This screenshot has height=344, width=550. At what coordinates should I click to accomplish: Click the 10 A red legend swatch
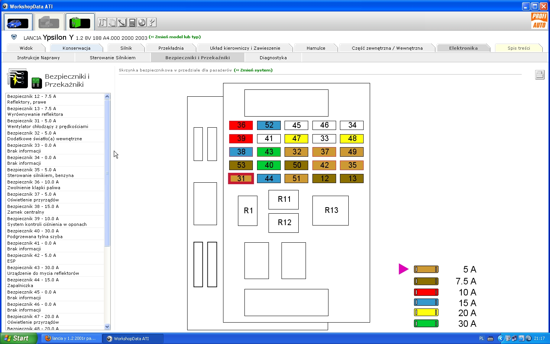[426, 292]
